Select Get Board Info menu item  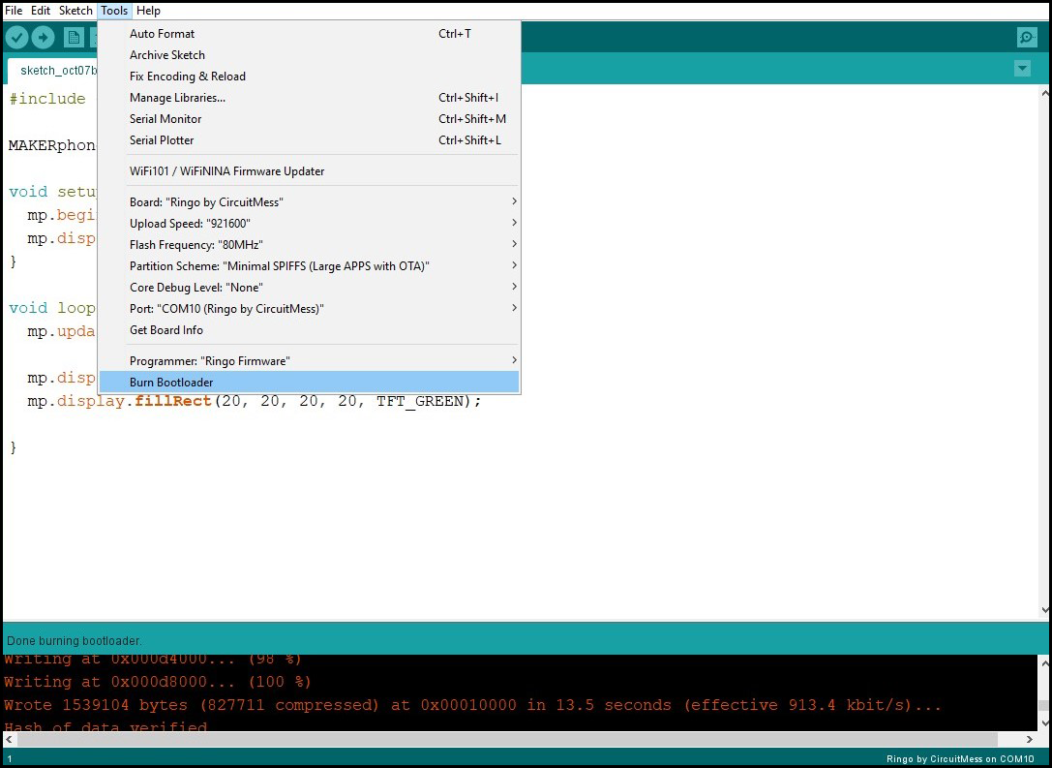(166, 330)
